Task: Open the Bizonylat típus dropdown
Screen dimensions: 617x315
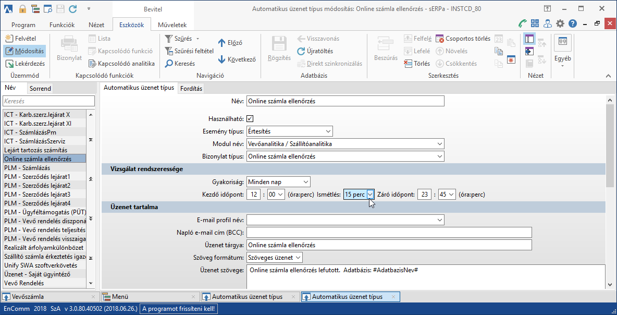Action: click(x=439, y=156)
